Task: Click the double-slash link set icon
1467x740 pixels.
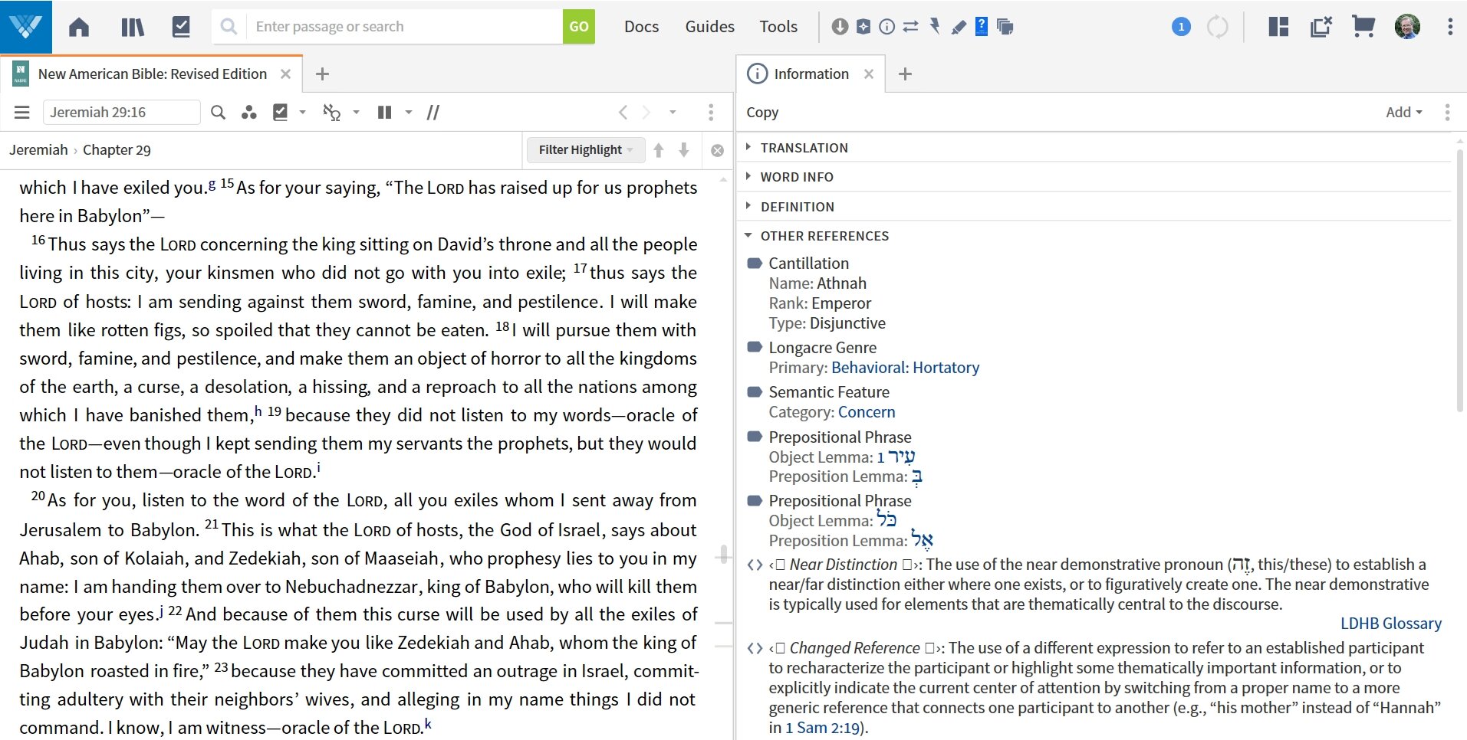Action: coord(433,113)
